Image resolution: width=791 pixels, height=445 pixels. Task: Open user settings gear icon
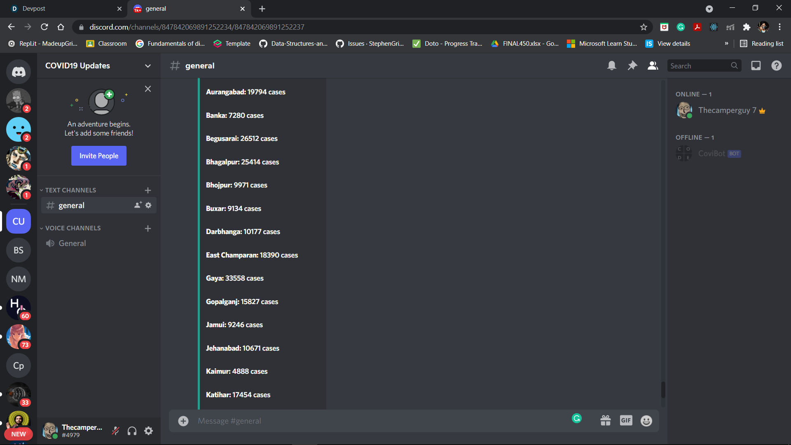(x=148, y=431)
